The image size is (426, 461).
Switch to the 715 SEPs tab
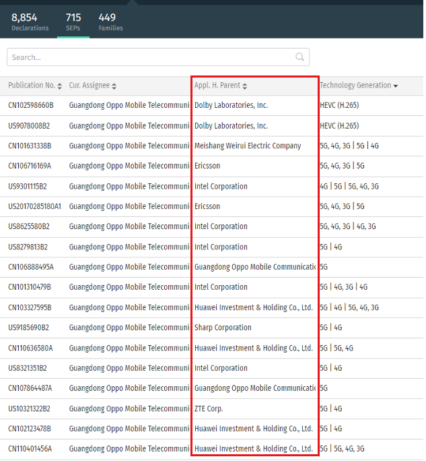click(73, 22)
